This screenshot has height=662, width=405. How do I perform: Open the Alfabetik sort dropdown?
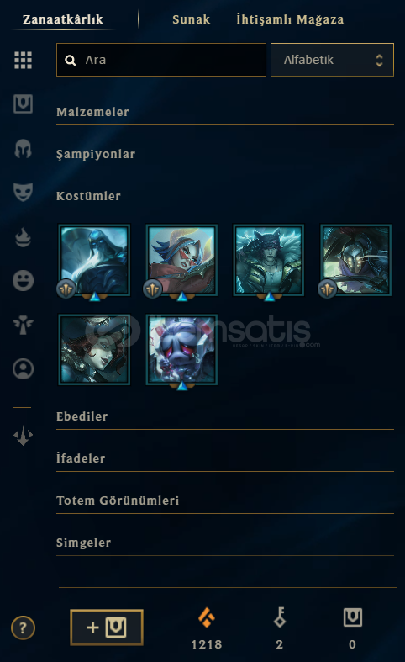(x=332, y=60)
